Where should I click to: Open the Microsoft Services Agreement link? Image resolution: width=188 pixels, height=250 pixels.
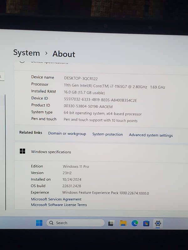coord(56,199)
